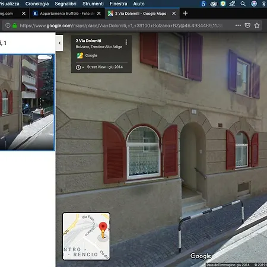The image size is (267, 267).
Task: Collapse the side panel with arrow button
Action: 59,43
